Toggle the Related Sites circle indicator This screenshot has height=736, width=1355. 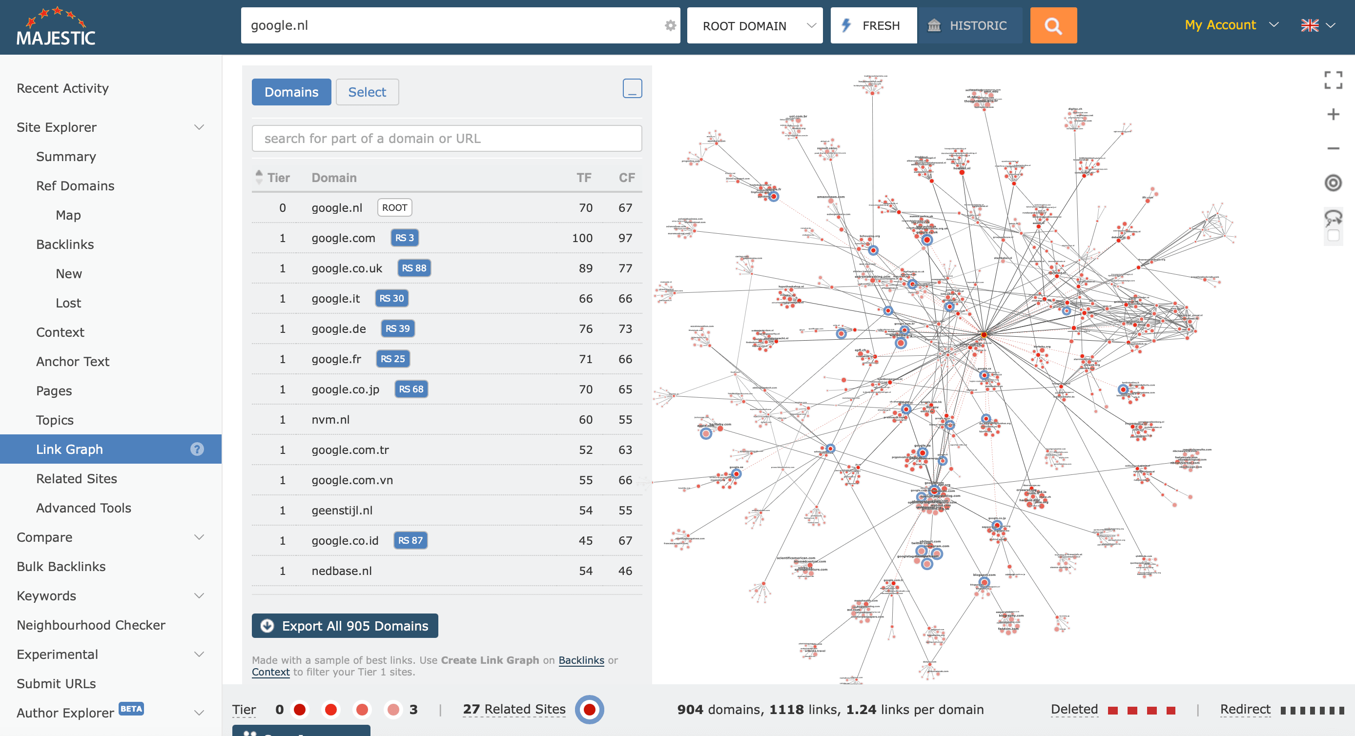coord(589,709)
